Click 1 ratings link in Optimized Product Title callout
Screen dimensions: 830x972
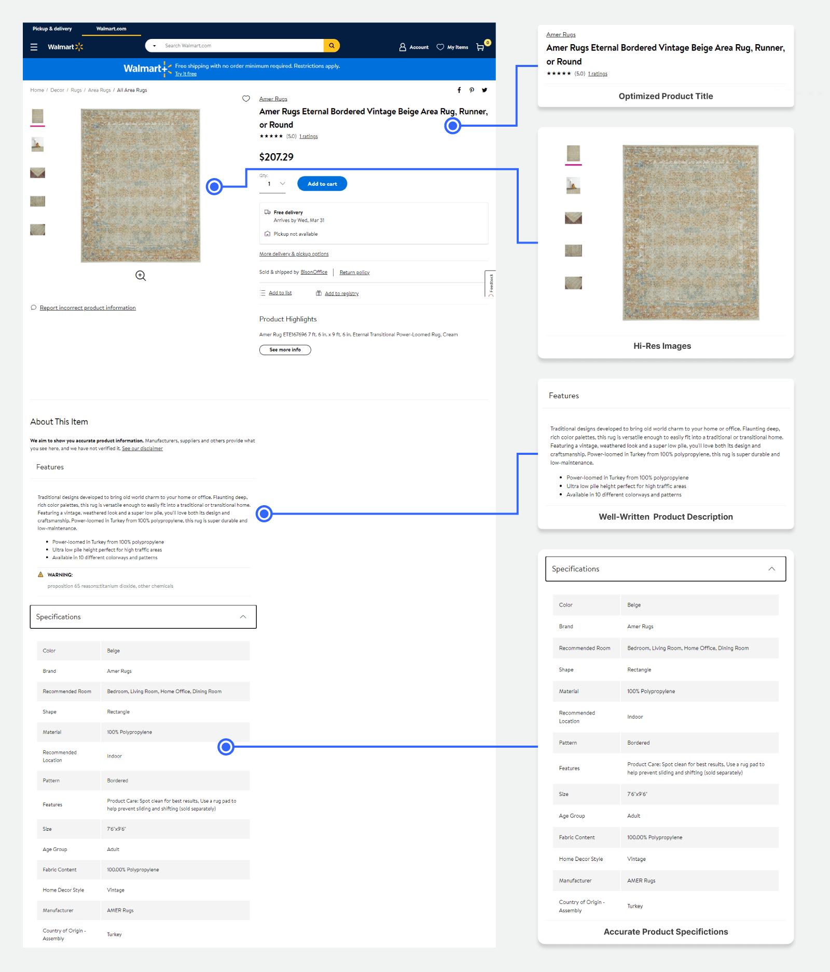point(598,74)
